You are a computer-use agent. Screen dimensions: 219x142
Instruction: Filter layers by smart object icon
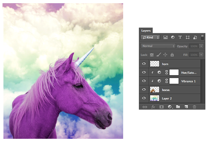click(195, 37)
